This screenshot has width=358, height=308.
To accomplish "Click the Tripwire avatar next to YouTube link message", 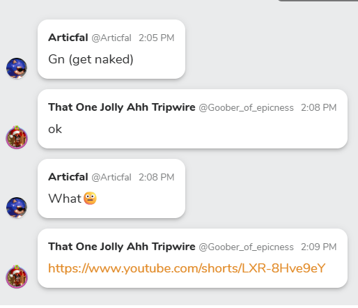I will 17,277.
